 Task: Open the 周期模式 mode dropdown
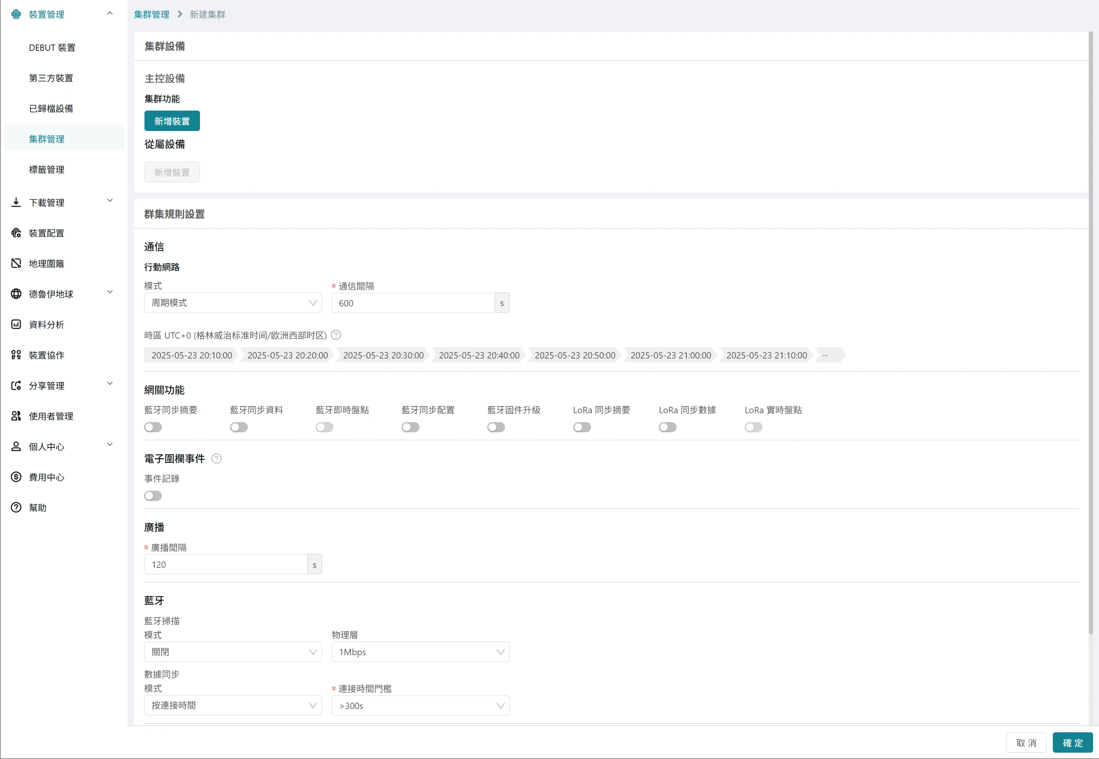[x=233, y=303]
